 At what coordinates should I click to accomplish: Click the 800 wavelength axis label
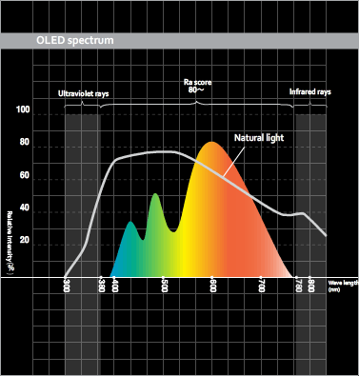point(311,286)
